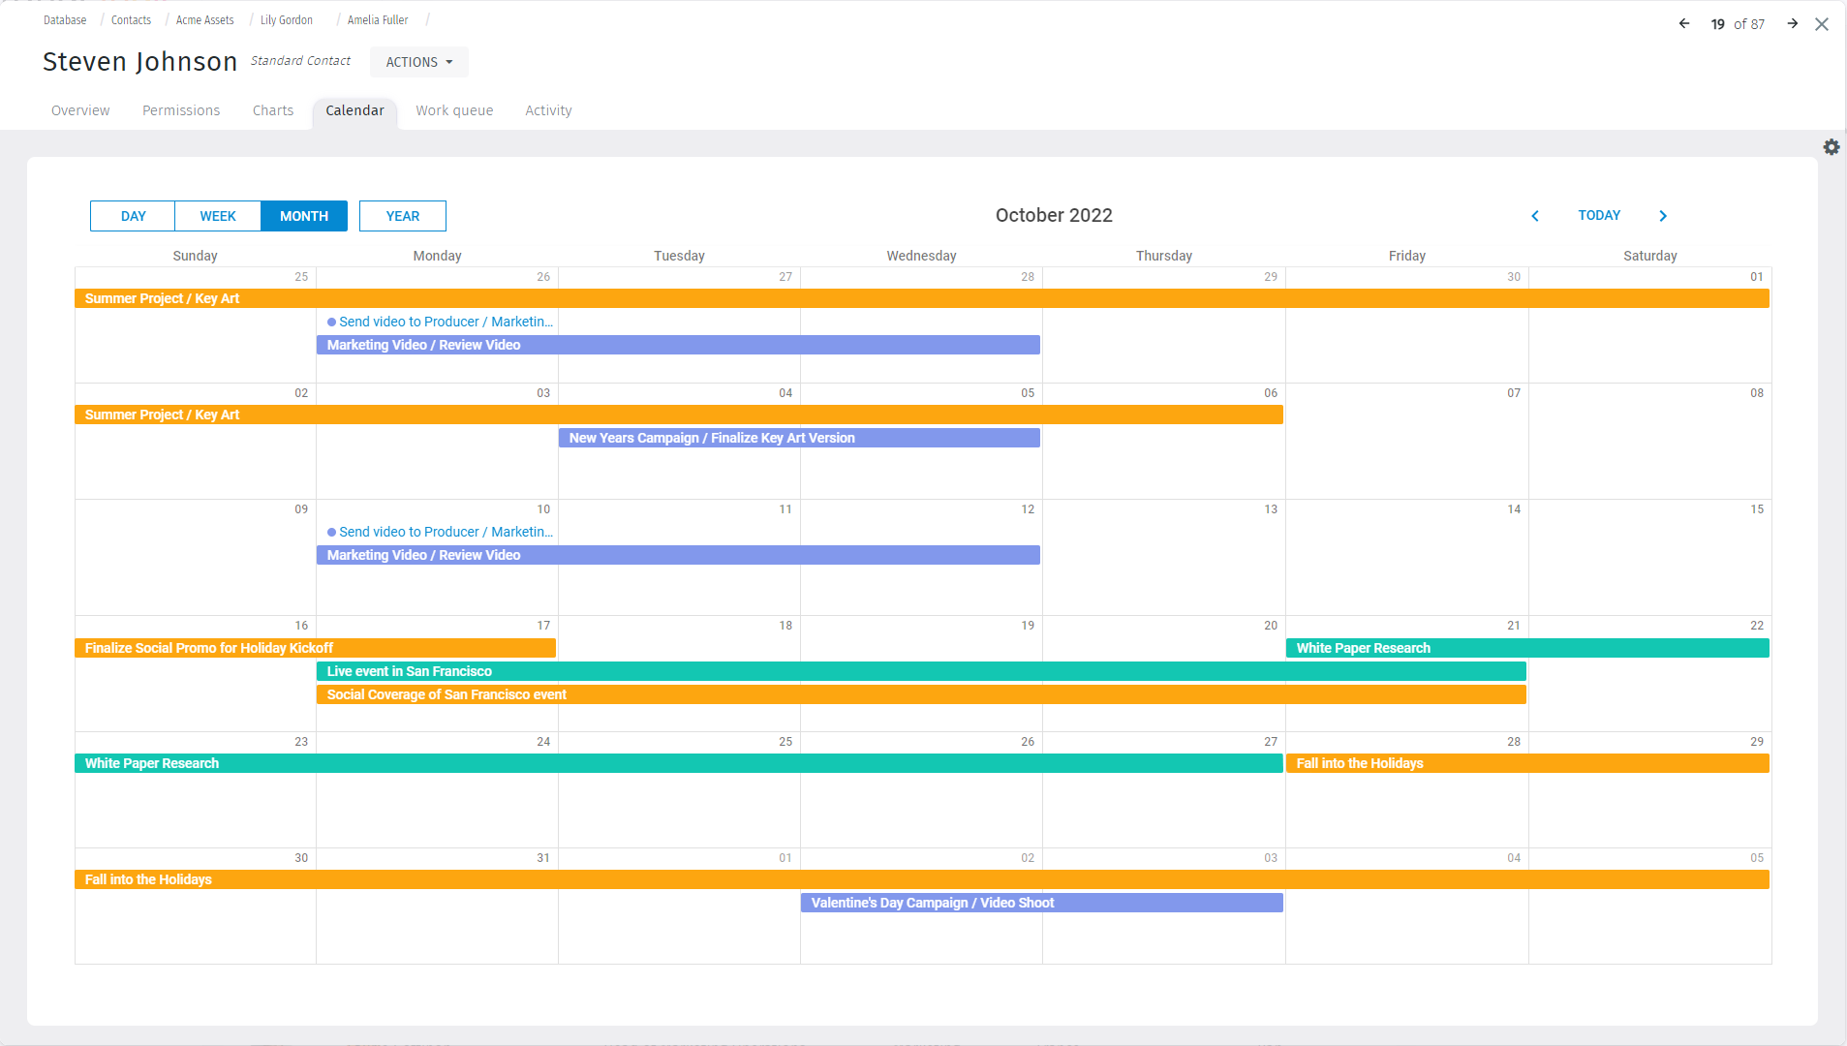Select the event dot on Send video task
This screenshot has width=1847, height=1046.
coord(331,321)
